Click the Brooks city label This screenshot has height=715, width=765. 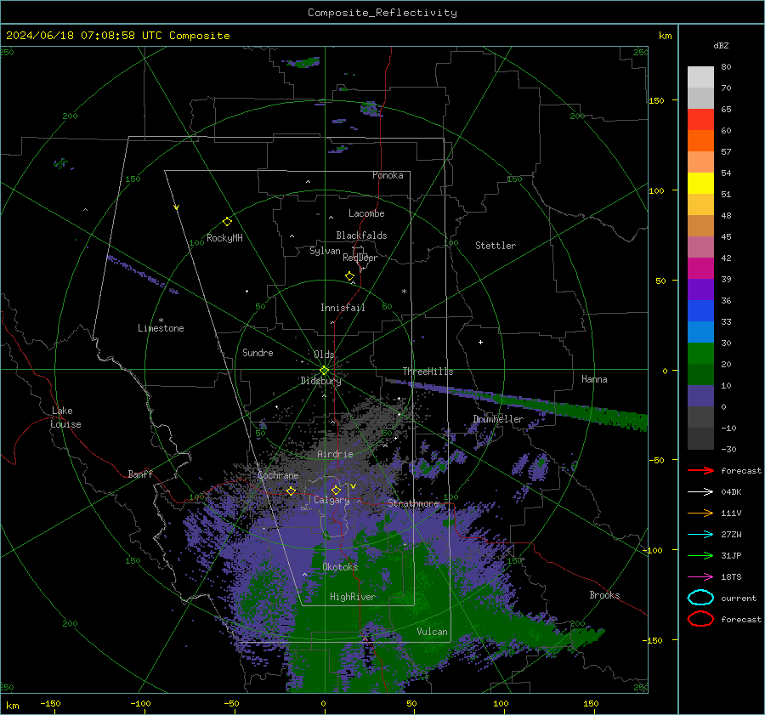pos(604,595)
